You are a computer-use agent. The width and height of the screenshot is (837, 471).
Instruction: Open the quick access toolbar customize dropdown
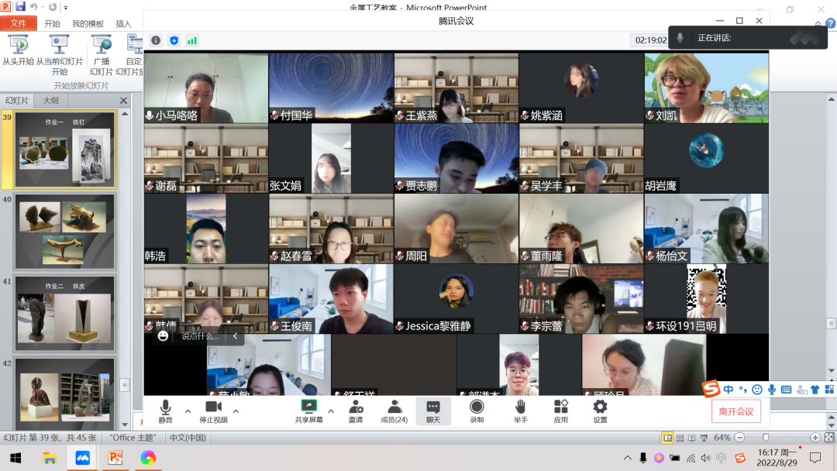click(66, 8)
